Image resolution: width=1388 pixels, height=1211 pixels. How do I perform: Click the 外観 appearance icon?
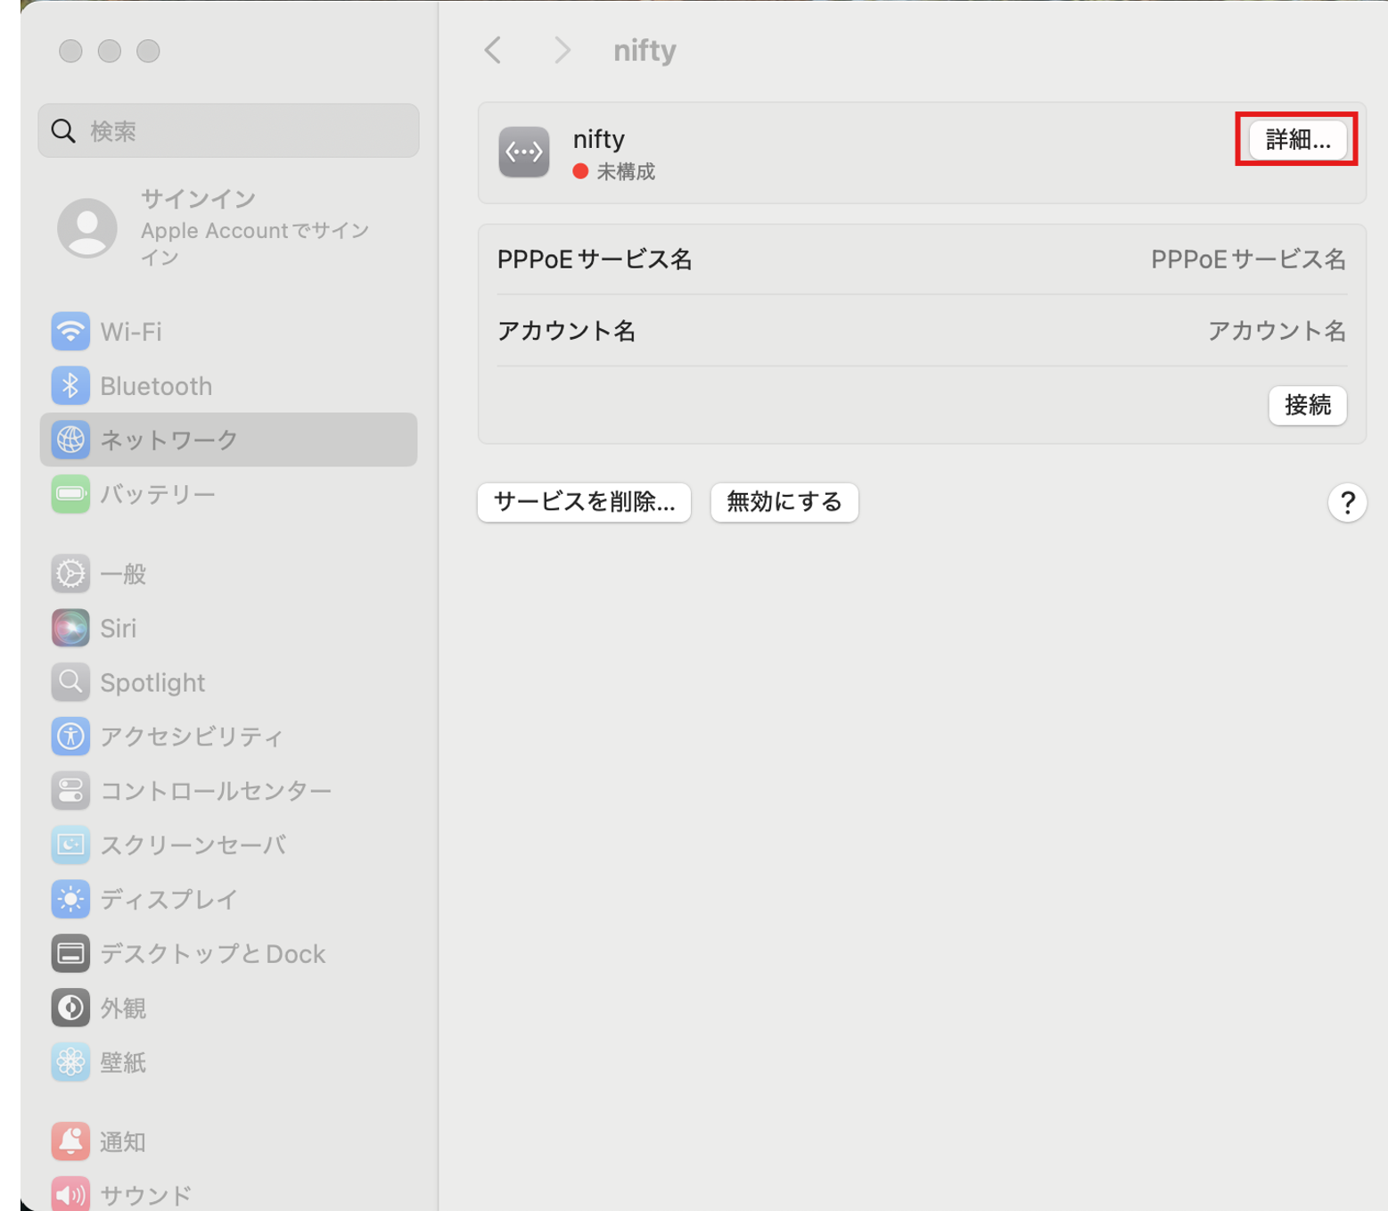[70, 1008]
